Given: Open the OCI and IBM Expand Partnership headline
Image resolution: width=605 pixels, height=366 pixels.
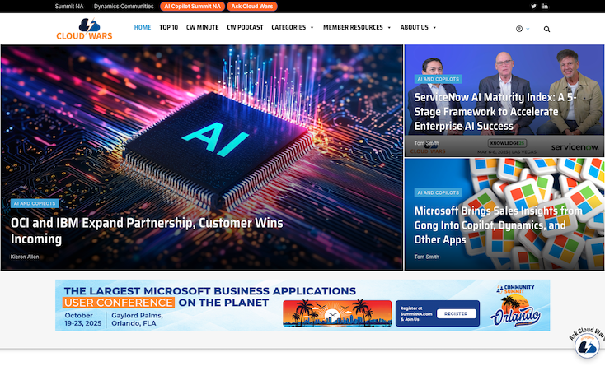Looking at the screenshot, I should pyautogui.click(x=147, y=230).
